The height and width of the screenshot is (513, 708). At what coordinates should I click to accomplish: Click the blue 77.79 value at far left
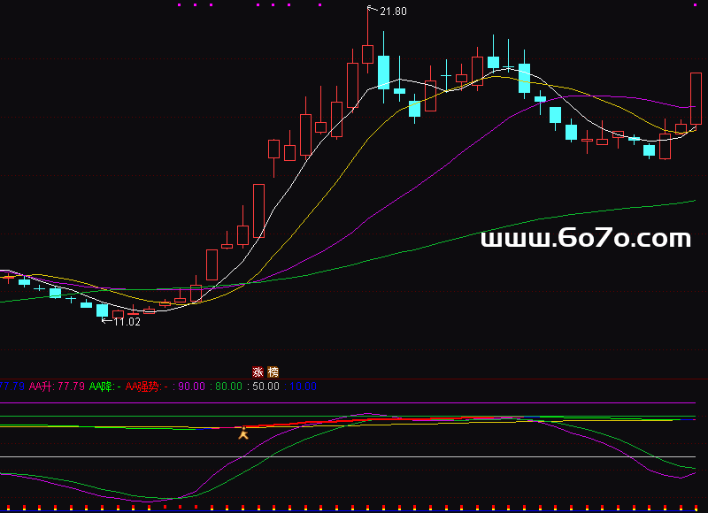(12, 387)
